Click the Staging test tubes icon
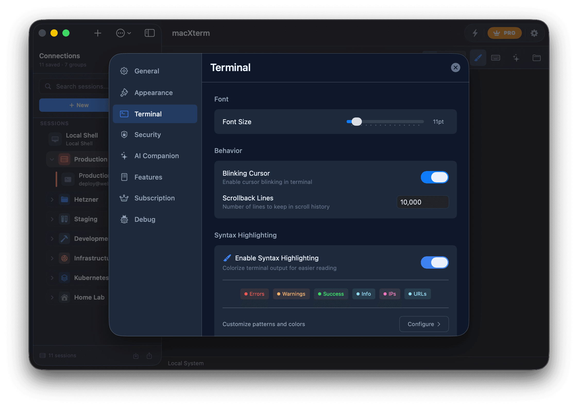The width and height of the screenshot is (578, 408). 64,219
